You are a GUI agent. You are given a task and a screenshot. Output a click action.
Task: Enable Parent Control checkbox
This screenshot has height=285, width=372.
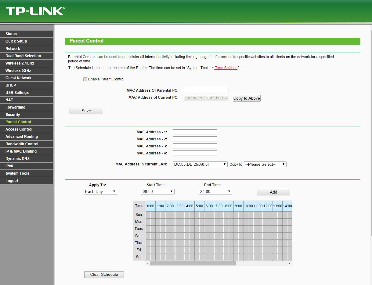[x=85, y=79]
